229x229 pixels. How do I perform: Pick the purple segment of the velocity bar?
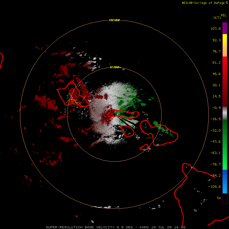pos(225,28)
